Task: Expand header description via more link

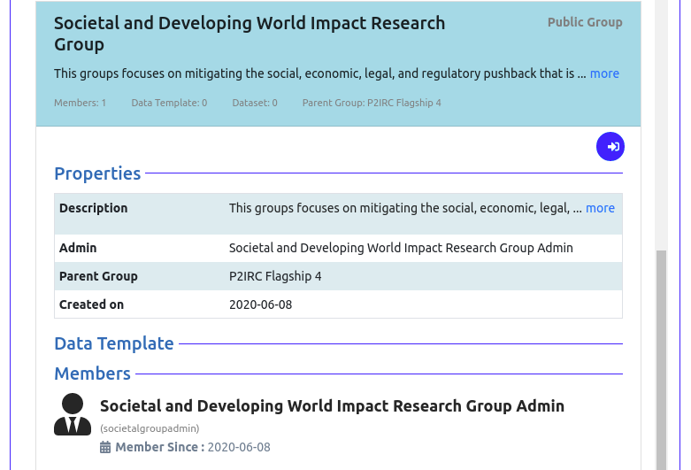Action: pyautogui.click(x=604, y=73)
